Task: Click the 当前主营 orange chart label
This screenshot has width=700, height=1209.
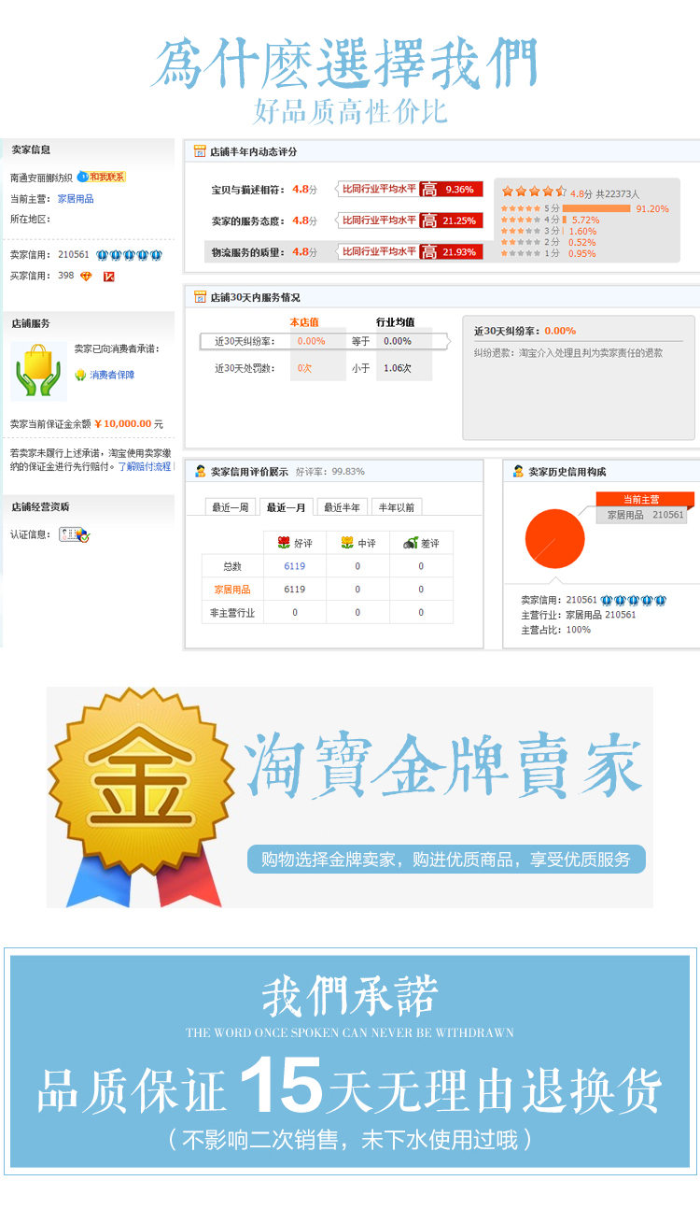Action: (x=644, y=500)
